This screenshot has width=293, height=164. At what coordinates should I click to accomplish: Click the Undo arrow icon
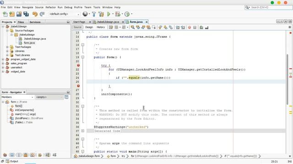(35, 14)
